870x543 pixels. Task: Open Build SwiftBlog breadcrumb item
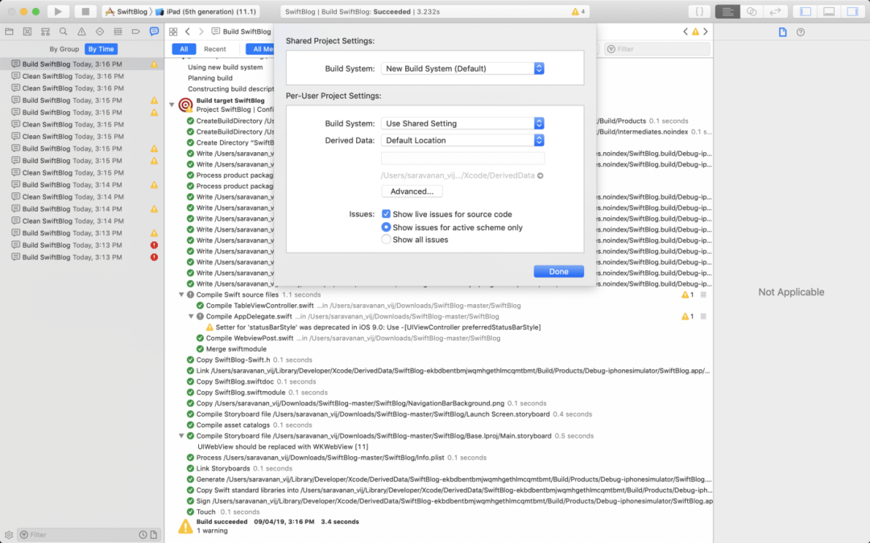click(242, 31)
